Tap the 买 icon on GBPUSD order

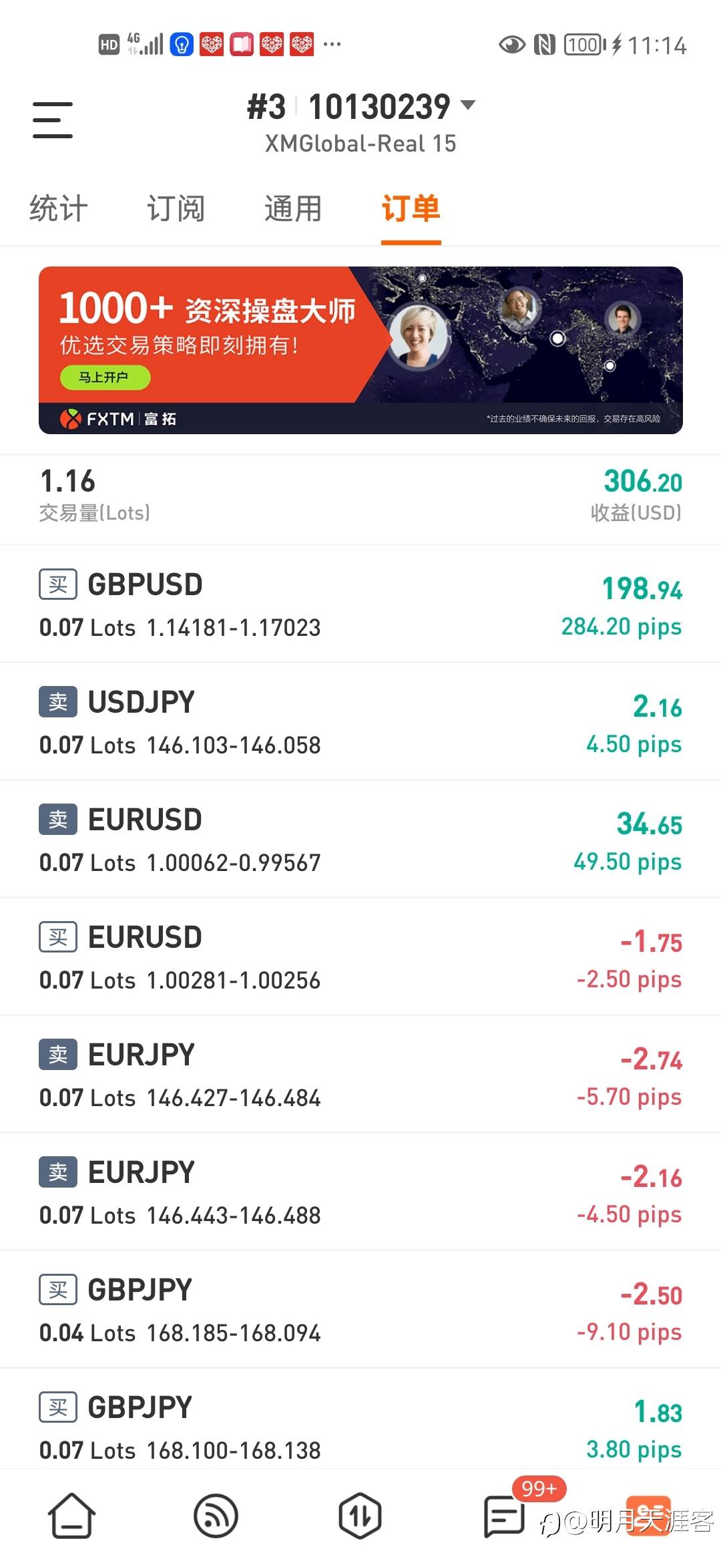(58, 585)
